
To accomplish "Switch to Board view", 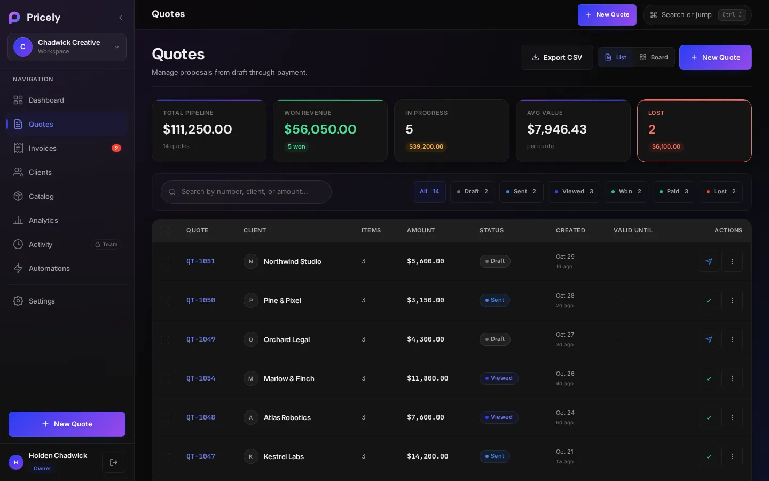I will click(654, 57).
